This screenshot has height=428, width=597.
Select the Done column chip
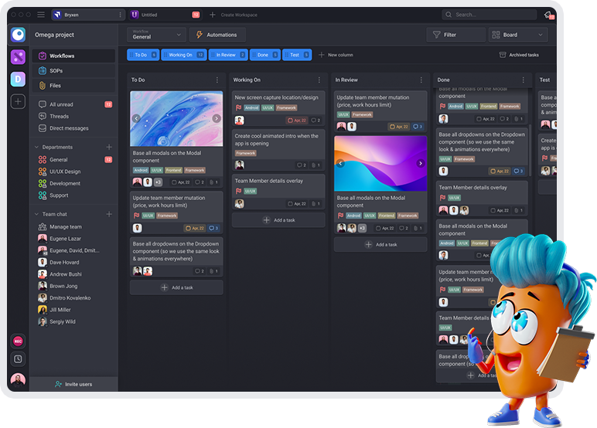click(x=265, y=55)
